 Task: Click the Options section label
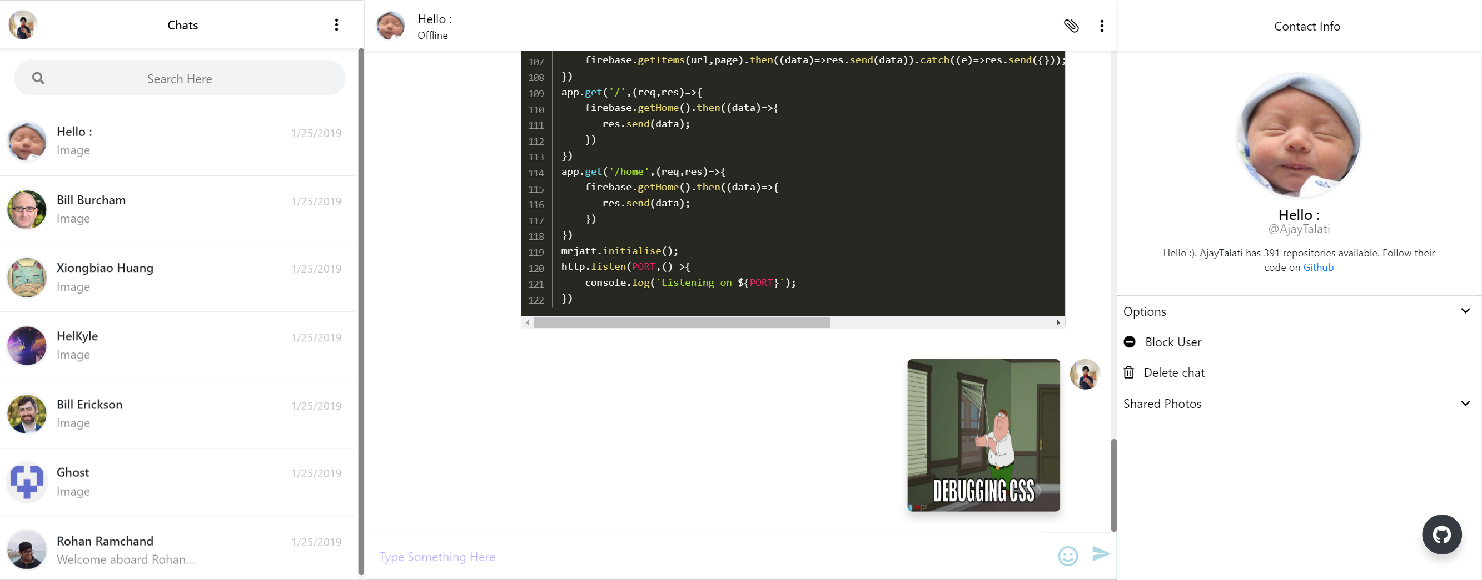point(1144,311)
